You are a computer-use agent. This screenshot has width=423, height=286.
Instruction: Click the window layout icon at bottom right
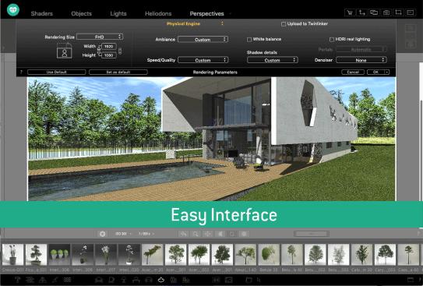pos(411,280)
